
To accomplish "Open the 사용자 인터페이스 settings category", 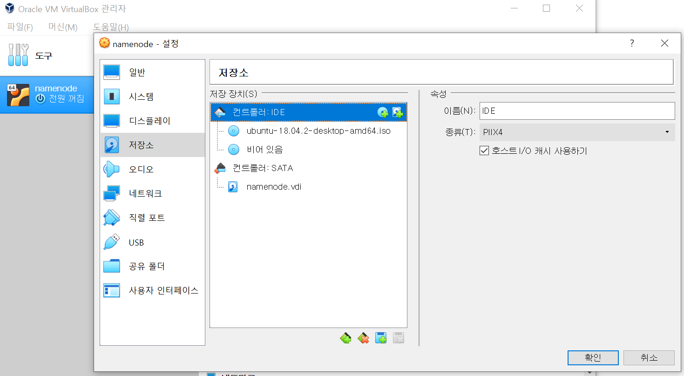I will [152, 290].
